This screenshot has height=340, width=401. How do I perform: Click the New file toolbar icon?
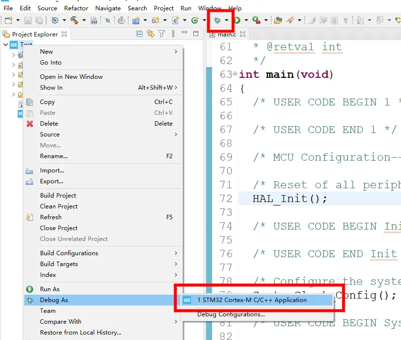click(x=8, y=20)
